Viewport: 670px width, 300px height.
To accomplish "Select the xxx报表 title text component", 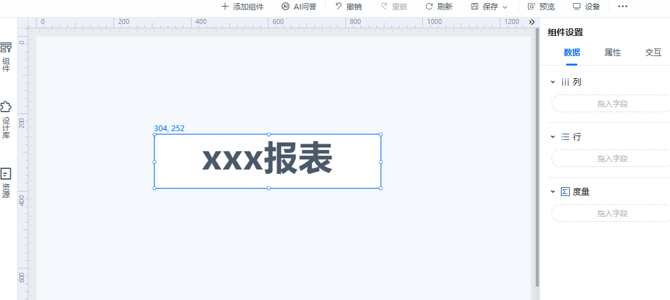I will click(267, 161).
